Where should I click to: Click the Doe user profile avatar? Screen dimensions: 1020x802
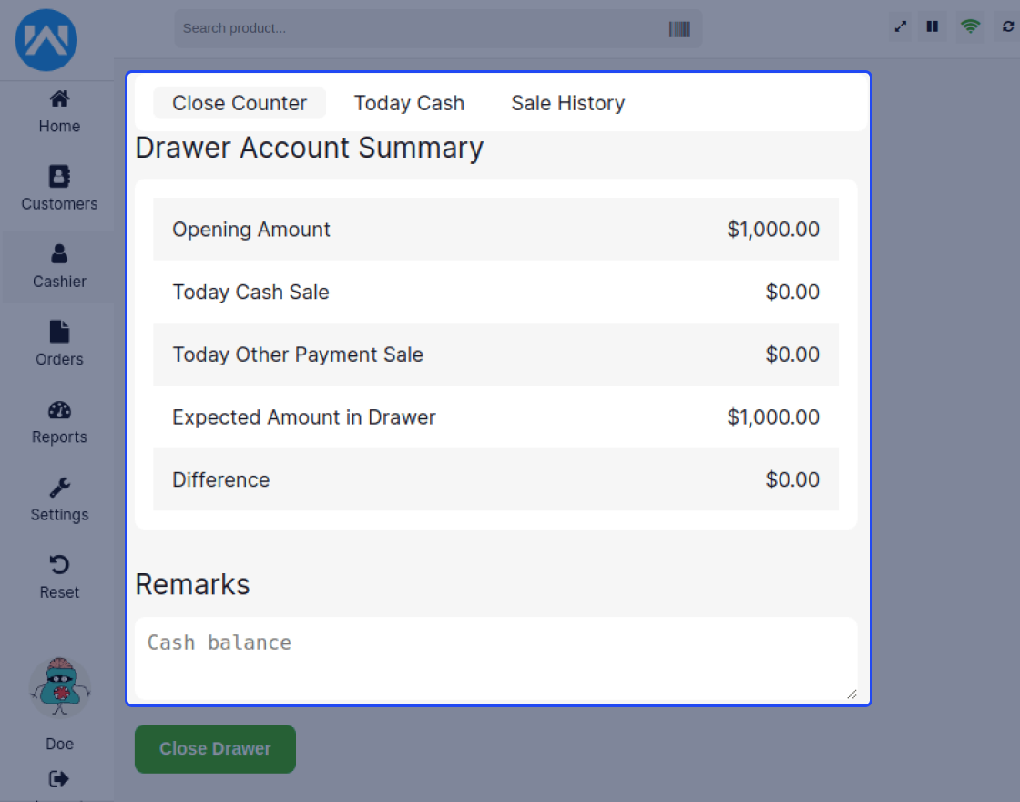point(58,686)
